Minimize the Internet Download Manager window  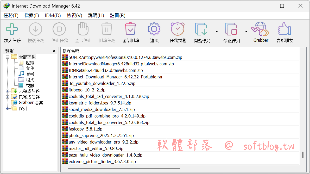pos(264,6)
